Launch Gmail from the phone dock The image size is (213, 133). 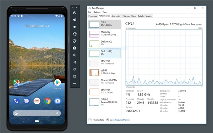(37, 101)
